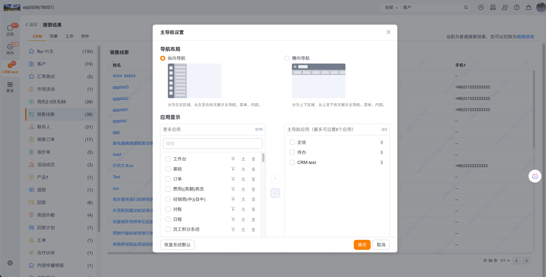The image size is (546, 277).
Task: Open 待办 in the left sidebar
Action: [x=10, y=49]
